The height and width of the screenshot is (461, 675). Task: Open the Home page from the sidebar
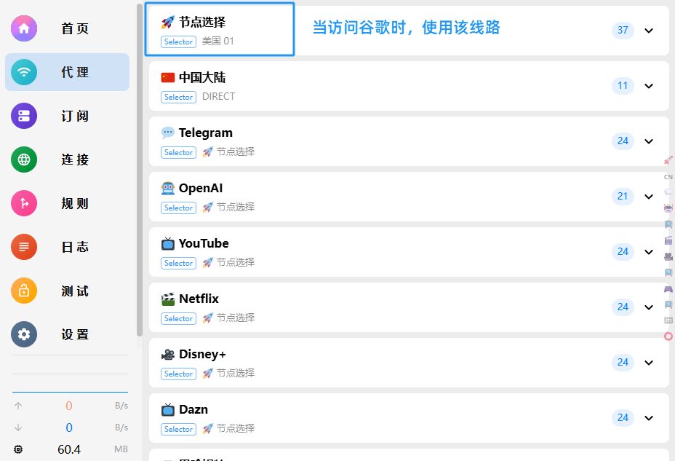pos(24,28)
